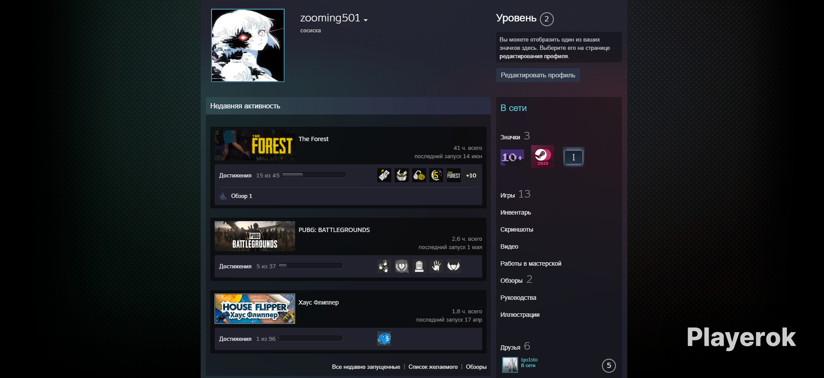824x378 pixels.
Task: Click the number 5 Forest achievement icon
Action: tap(436, 175)
